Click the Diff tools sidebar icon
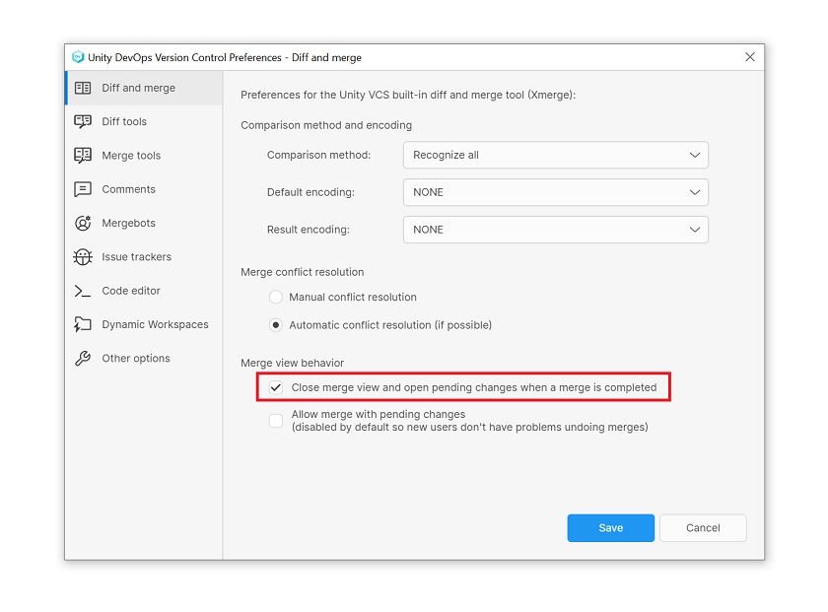The width and height of the screenshot is (828, 612). pos(83,121)
